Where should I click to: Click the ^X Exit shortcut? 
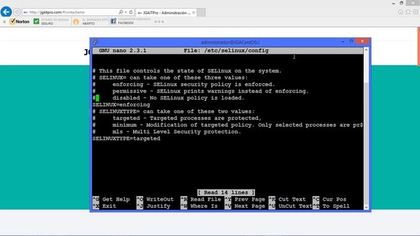click(x=104, y=206)
